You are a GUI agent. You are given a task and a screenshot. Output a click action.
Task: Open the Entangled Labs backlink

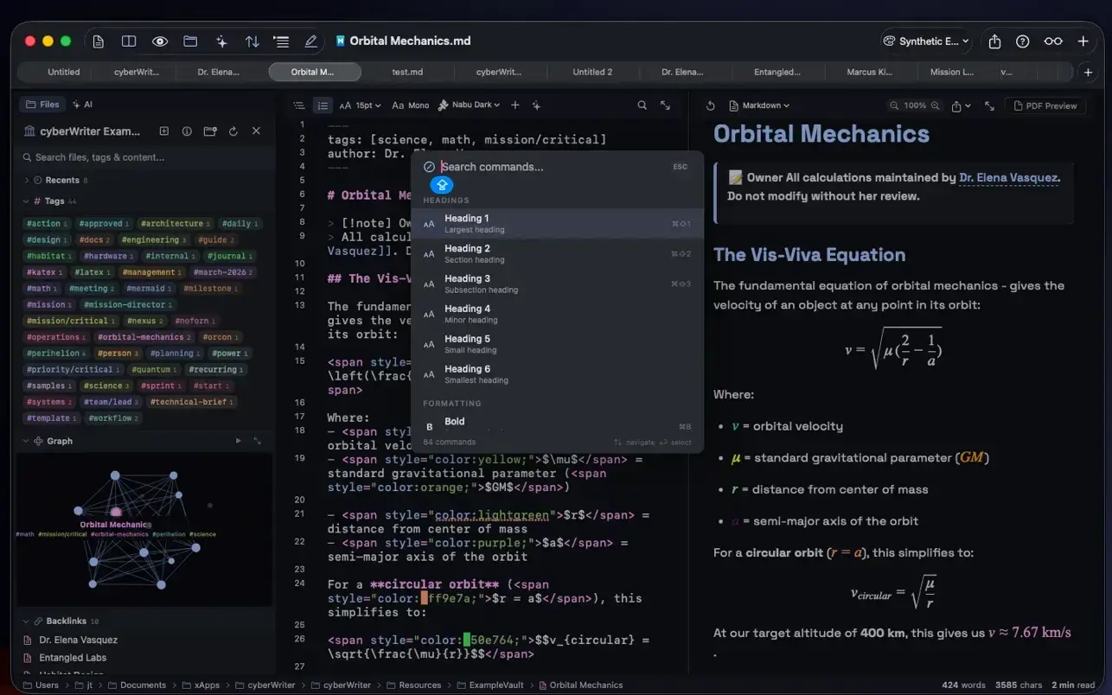(x=73, y=658)
